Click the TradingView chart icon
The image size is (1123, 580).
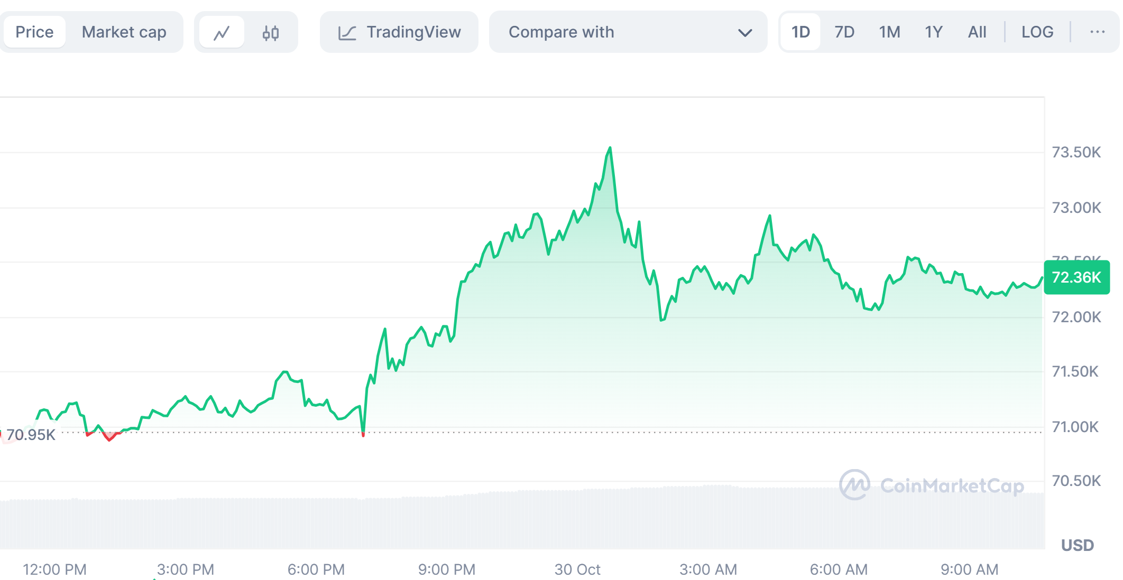[347, 33]
